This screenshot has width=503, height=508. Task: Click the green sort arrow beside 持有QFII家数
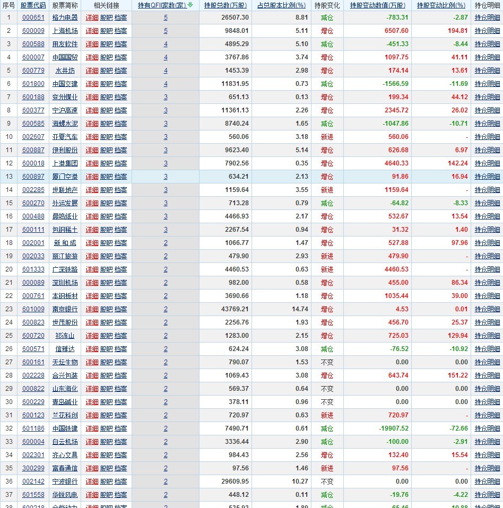point(190,5)
